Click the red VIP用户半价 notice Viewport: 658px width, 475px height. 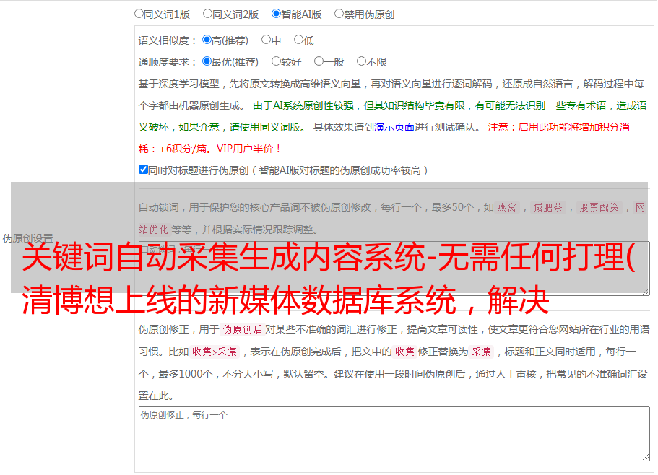click(x=248, y=149)
